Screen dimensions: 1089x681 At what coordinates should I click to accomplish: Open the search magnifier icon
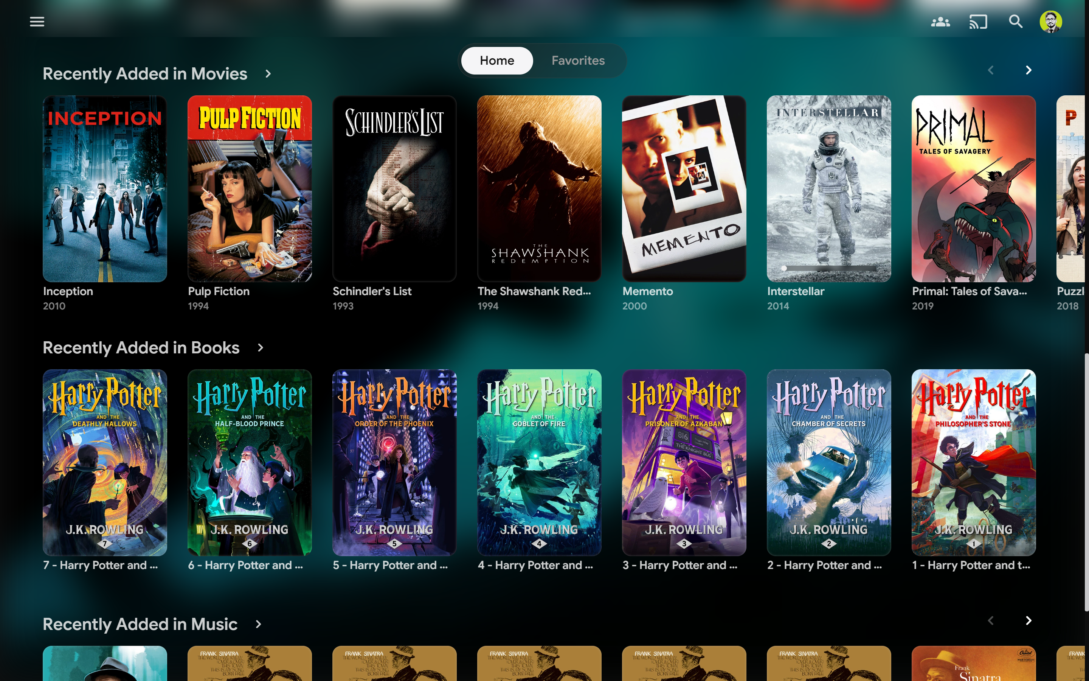coord(1015,22)
